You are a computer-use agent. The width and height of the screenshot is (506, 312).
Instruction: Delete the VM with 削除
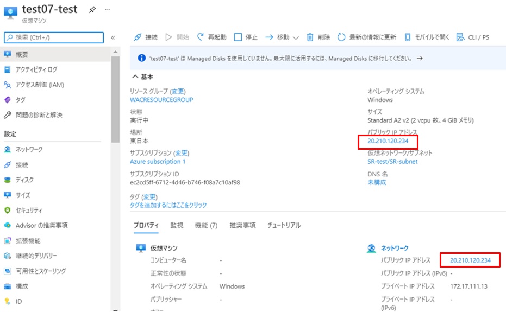[318, 37]
